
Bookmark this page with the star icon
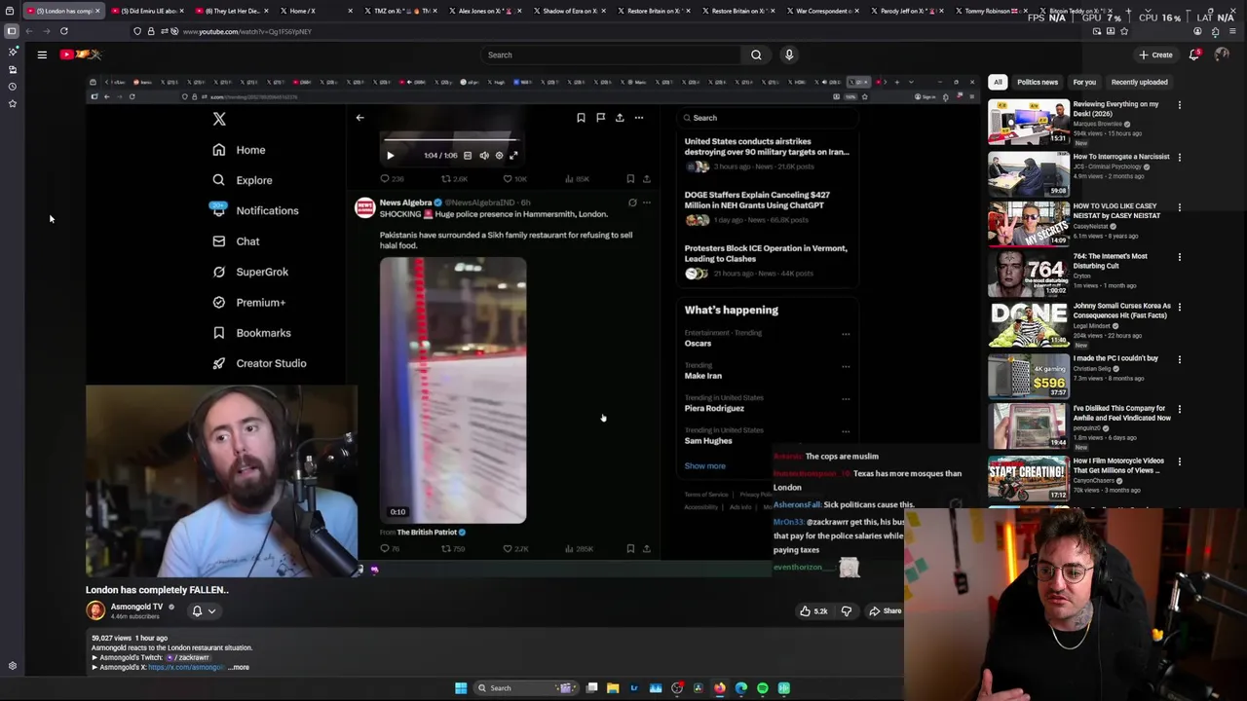[1123, 31]
